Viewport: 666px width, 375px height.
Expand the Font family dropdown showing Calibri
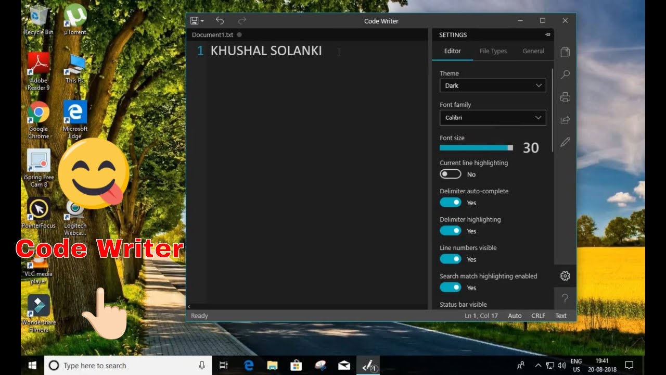pos(493,118)
